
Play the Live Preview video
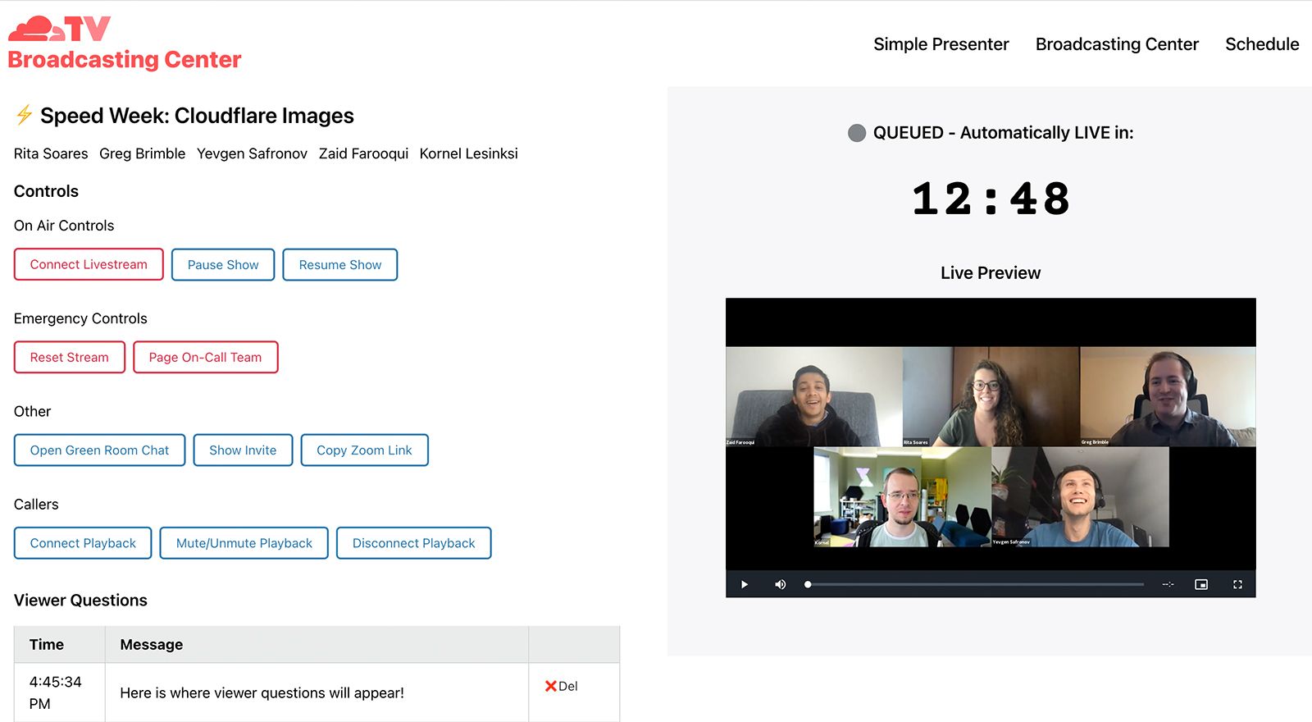(745, 584)
